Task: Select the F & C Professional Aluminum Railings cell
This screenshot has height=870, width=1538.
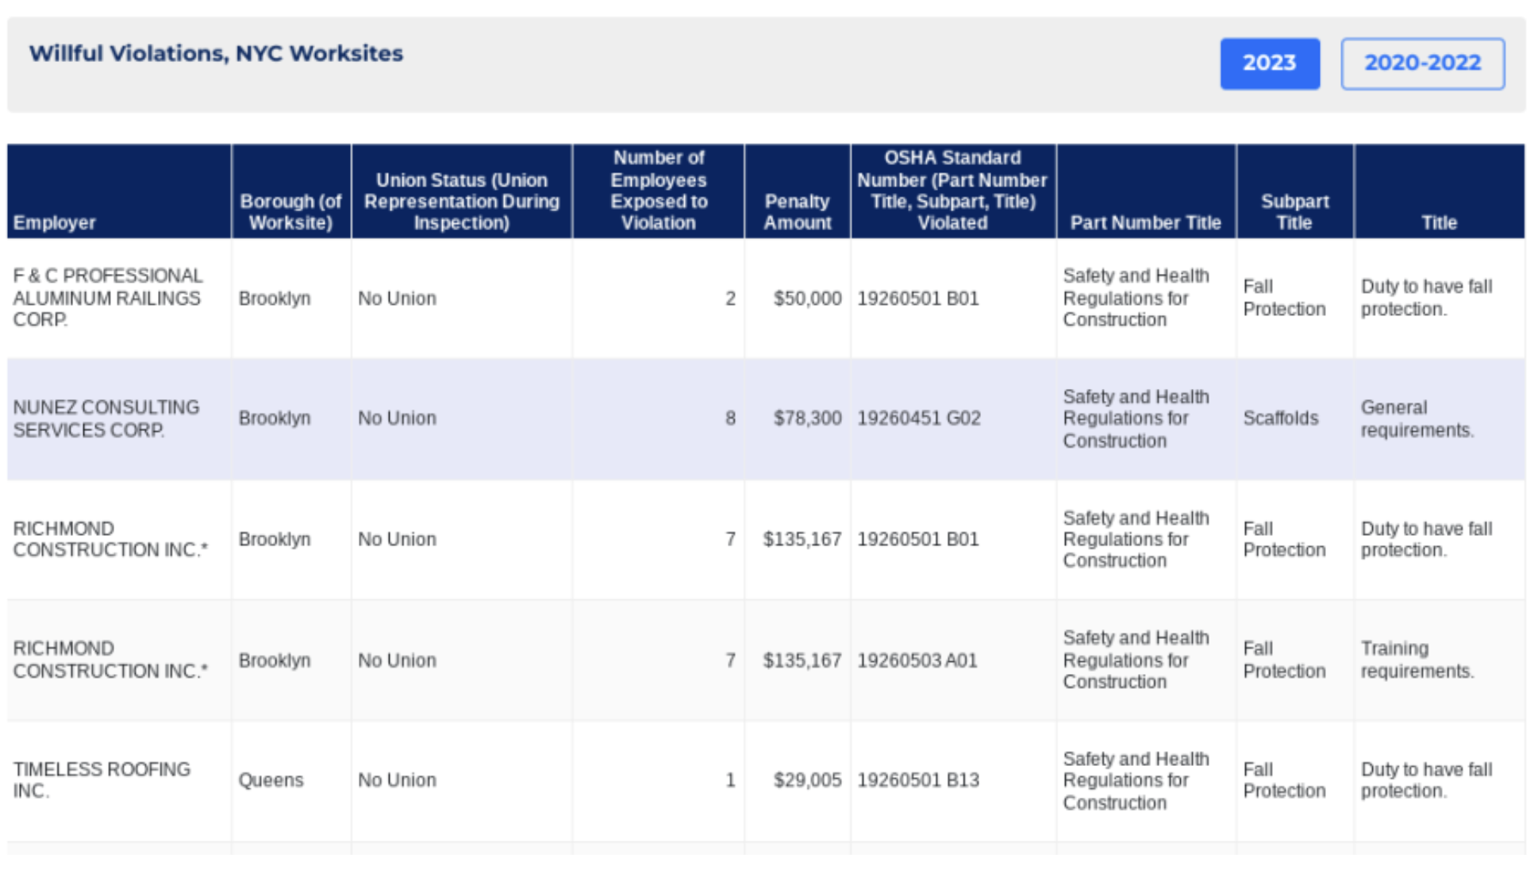Action: click(x=108, y=298)
